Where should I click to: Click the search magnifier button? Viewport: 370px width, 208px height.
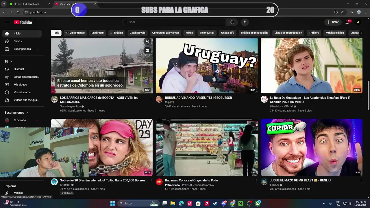(232, 22)
